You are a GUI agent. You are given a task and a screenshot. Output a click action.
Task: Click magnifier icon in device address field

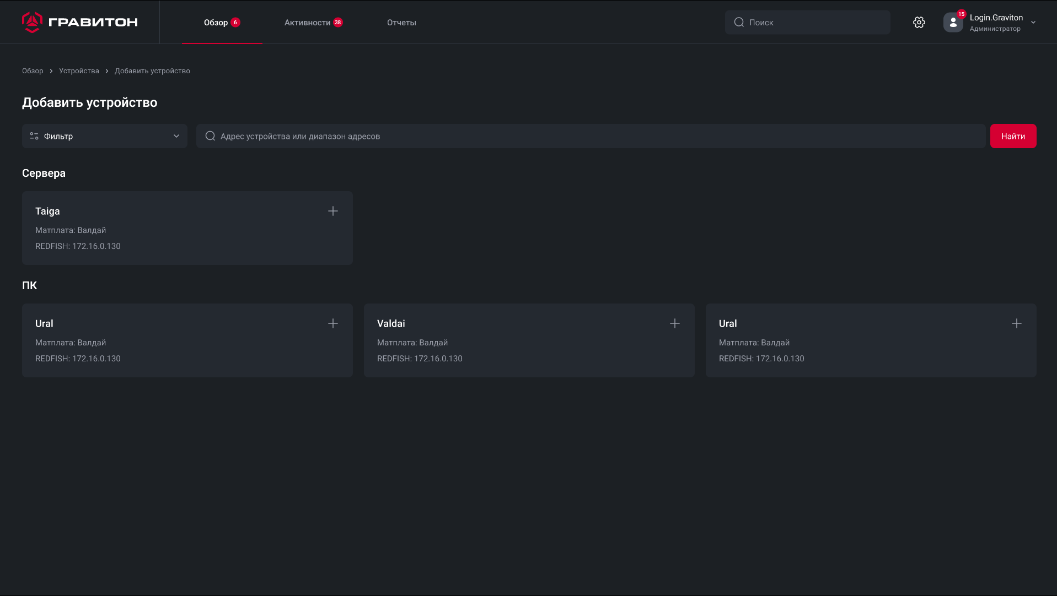click(x=210, y=136)
